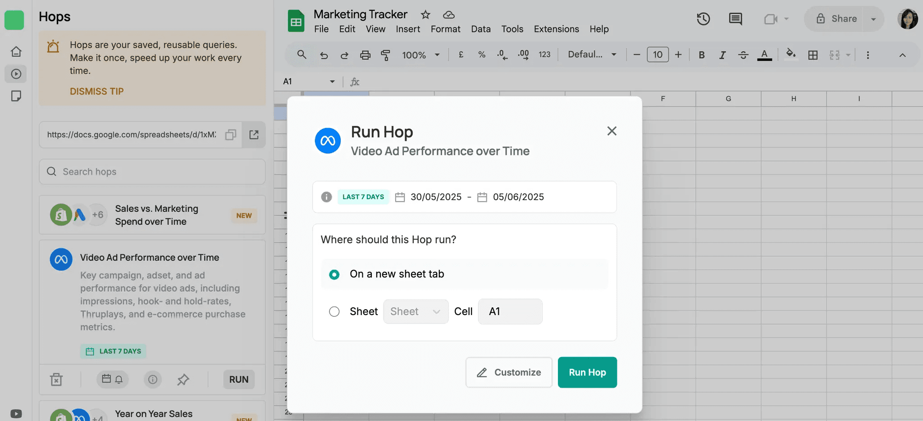The height and width of the screenshot is (421, 923).
Task: Select the paint format tool
Action: pos(386,55)
